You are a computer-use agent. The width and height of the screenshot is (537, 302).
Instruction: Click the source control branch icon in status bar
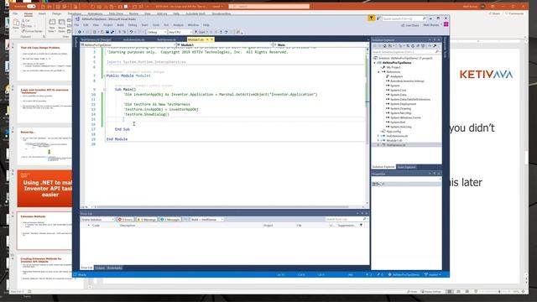[426, 274]
